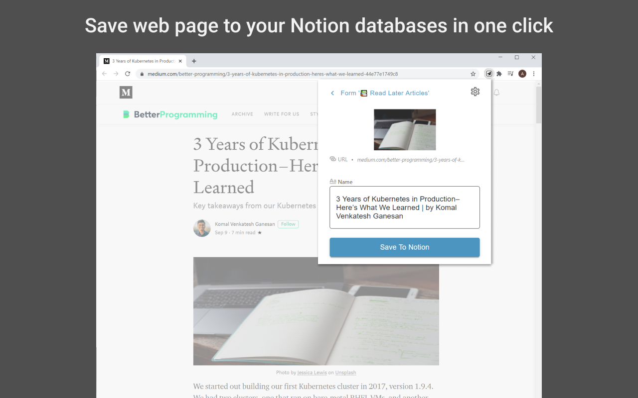The height and width of the screenshot is (398, 638).
Task: Open the popup settings gear
Action: click(x=475, y=92)
